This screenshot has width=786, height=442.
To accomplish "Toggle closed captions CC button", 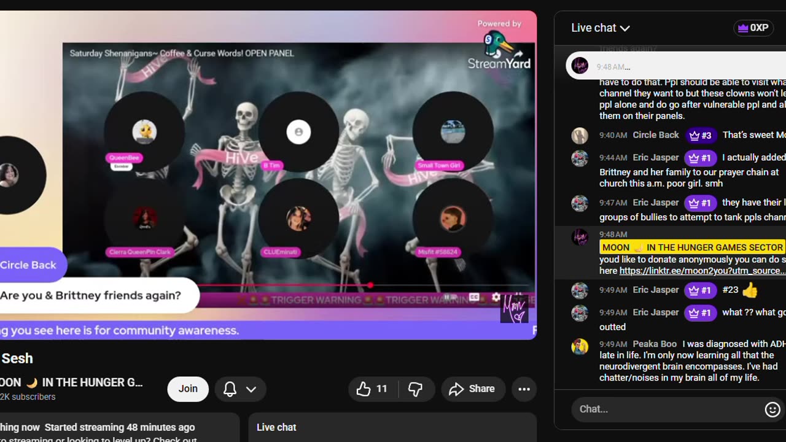I will point(474,297).
